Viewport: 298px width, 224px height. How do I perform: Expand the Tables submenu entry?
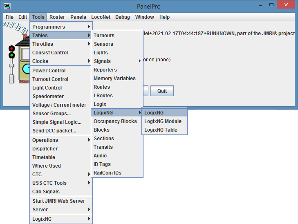point(61,35)
